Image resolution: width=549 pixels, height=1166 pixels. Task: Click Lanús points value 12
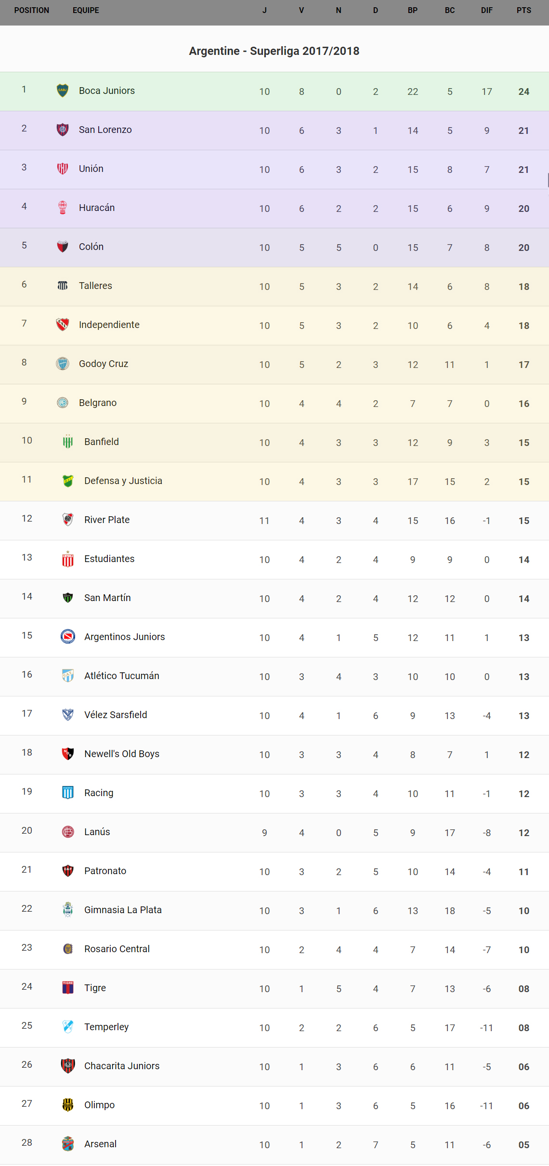click(524, 833)
